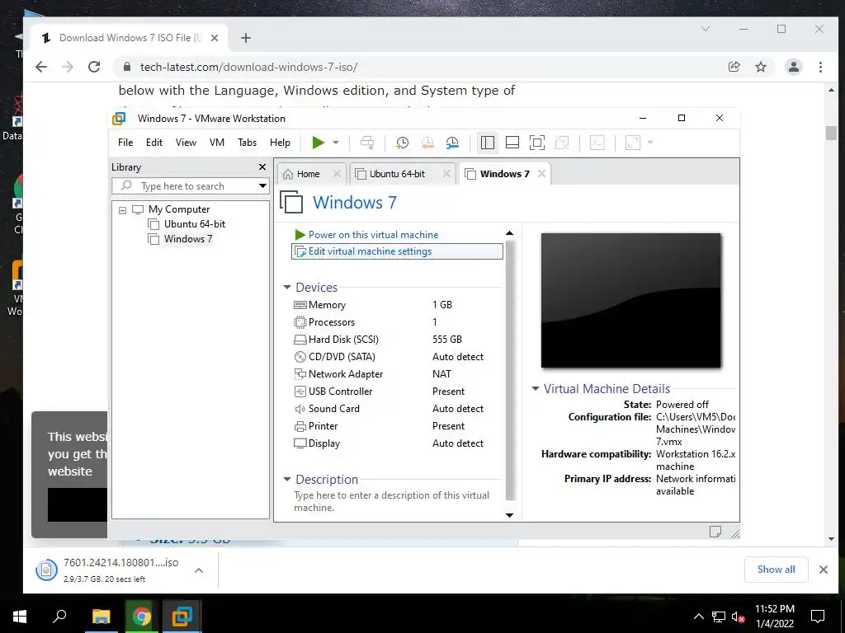Click the Revert to Snapshot toolbar icon

(427, 143)
